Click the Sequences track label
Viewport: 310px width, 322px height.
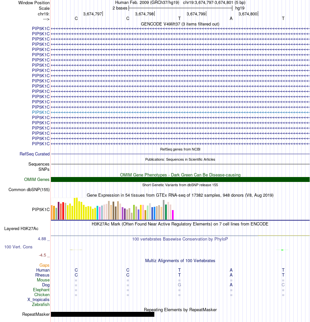point(39,164)
